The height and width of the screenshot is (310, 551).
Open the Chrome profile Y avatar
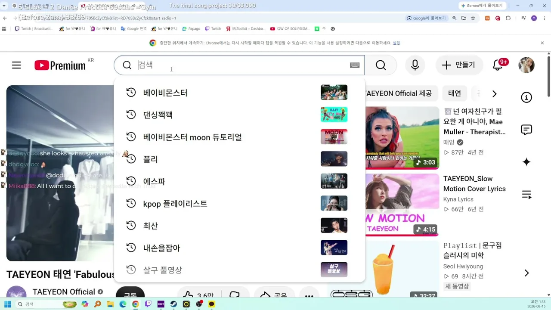534,18
